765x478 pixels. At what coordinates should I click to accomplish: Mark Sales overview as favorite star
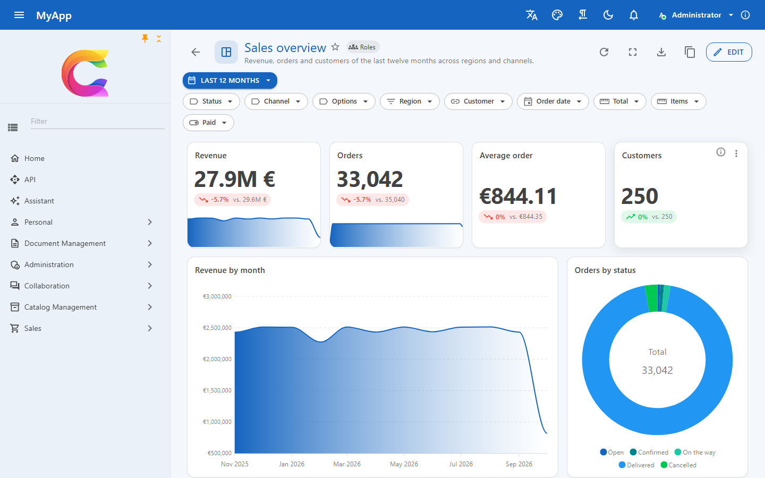tap(335, 47)
